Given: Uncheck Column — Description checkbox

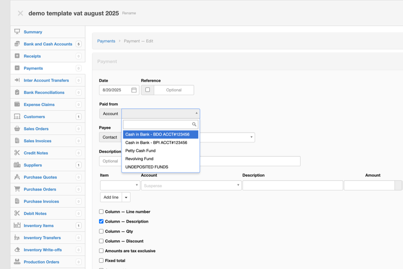Looking at the screenshot, I should coord(101,221).
